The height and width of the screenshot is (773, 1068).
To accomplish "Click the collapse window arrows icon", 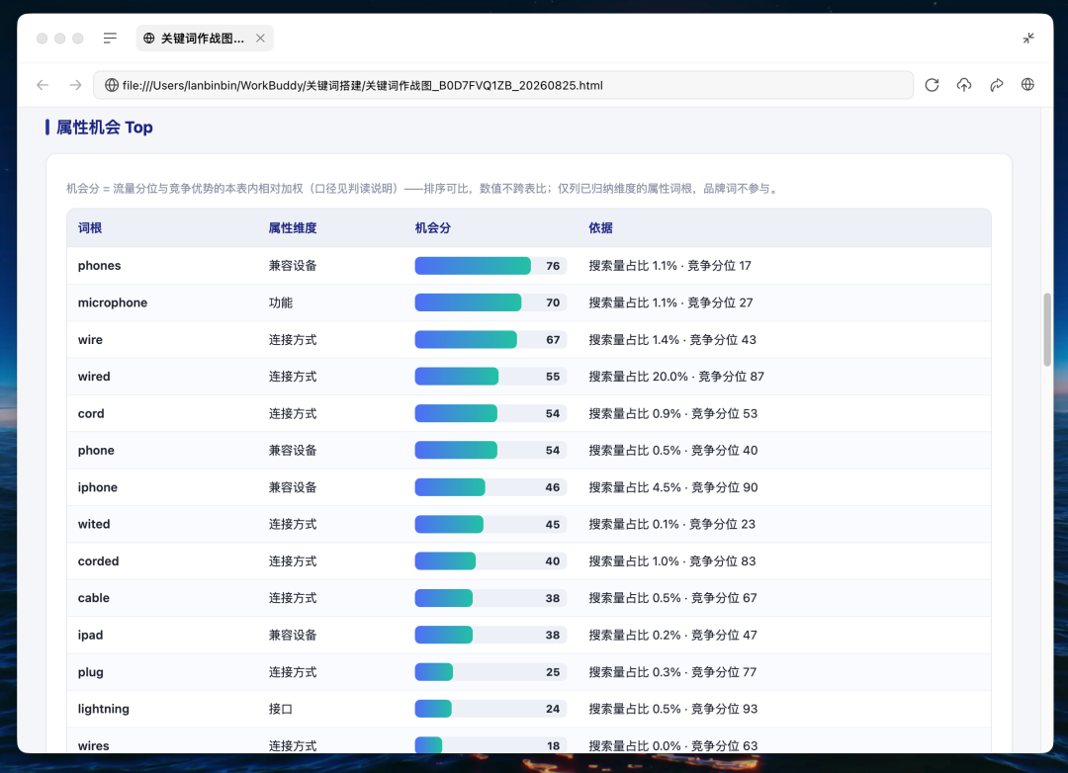I will [x=1028, y=39].
